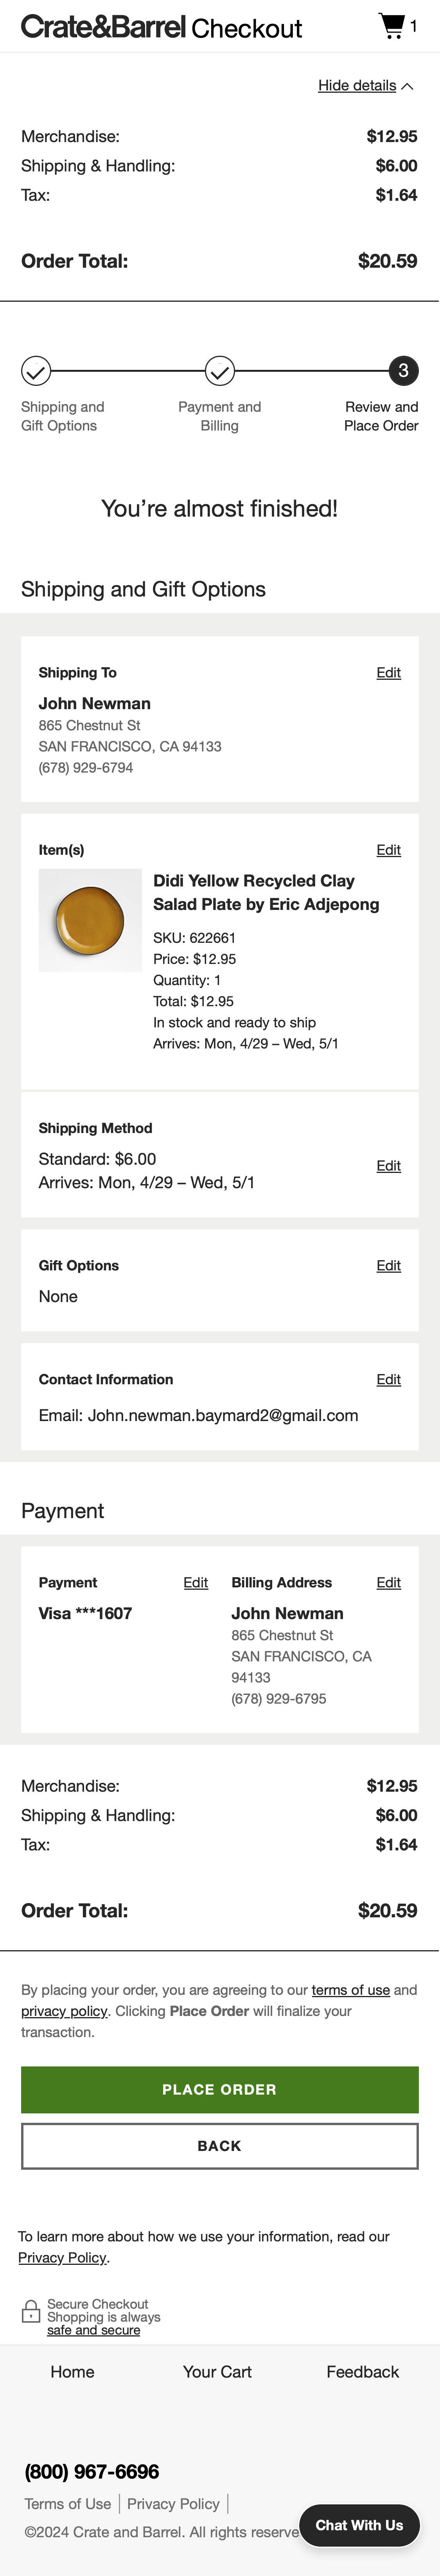Image resolution: width=440 pixels, height=2576 pixels.
Task: Edit the Contact Information email
Action: click(389, 1379)
